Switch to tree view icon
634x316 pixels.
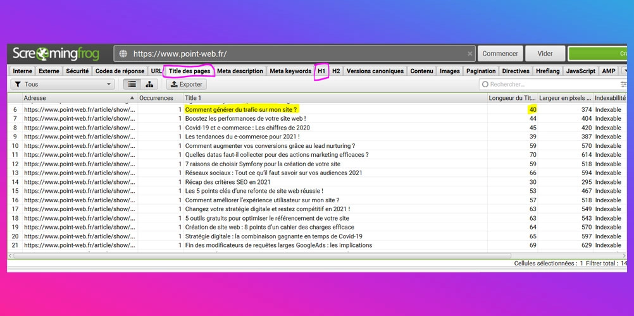point(149,84)
